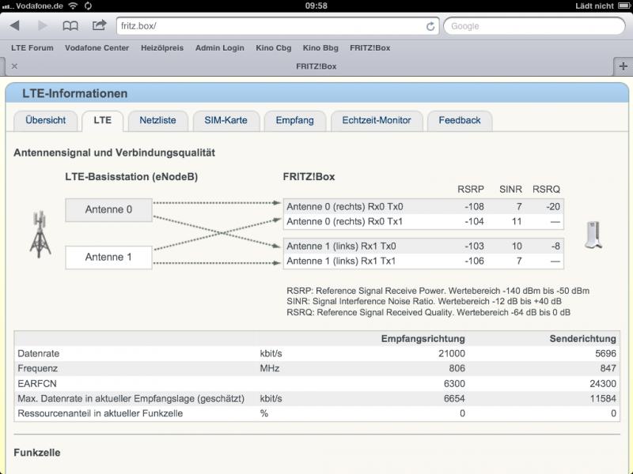Viewport: 633px width, 474px height.
Task: Open the Feedback tab
Action: 460,121
